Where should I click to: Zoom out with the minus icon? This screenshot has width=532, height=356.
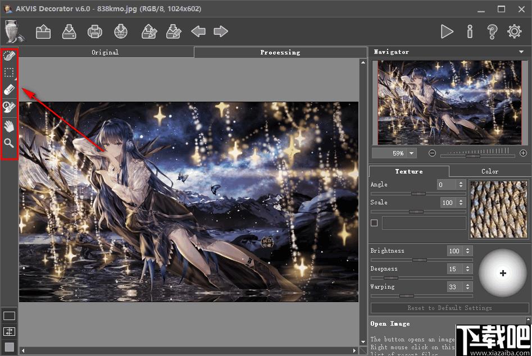432,153
